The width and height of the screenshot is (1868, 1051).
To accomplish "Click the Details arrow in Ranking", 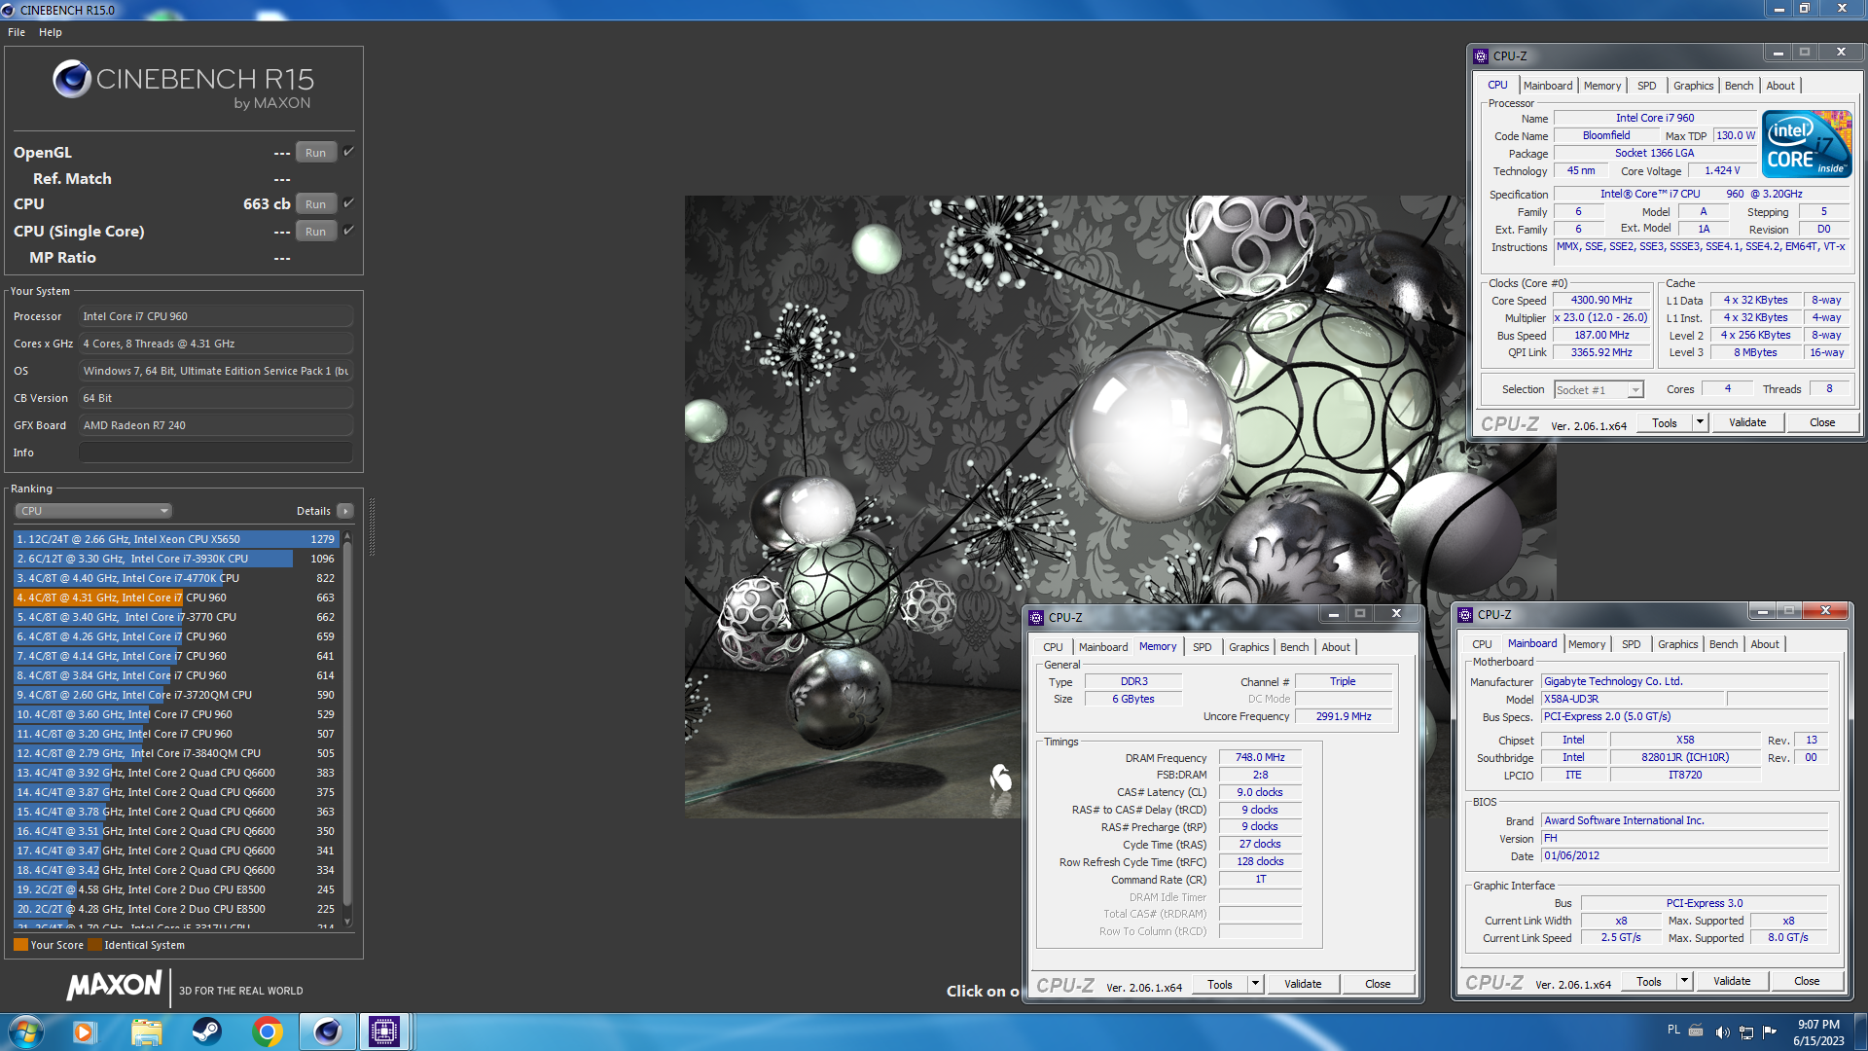I will tap(344, 511).
